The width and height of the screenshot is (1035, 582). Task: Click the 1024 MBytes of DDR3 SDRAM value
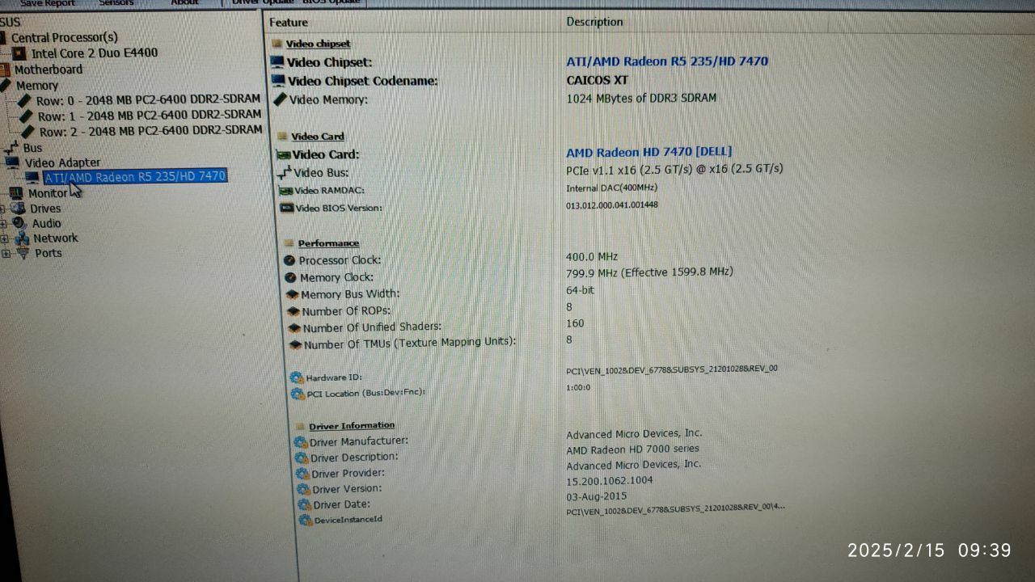(641, 98)
